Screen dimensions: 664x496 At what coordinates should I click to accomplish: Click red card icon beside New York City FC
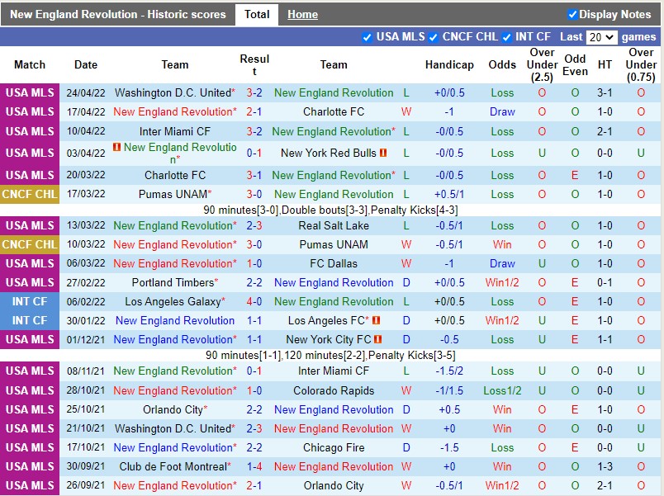[x=378, y=339]
